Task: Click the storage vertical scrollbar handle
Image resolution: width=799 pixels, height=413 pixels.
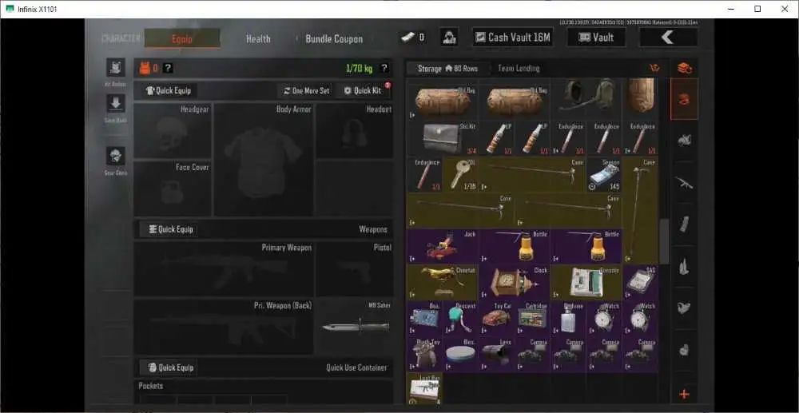Action: (664, 241)
